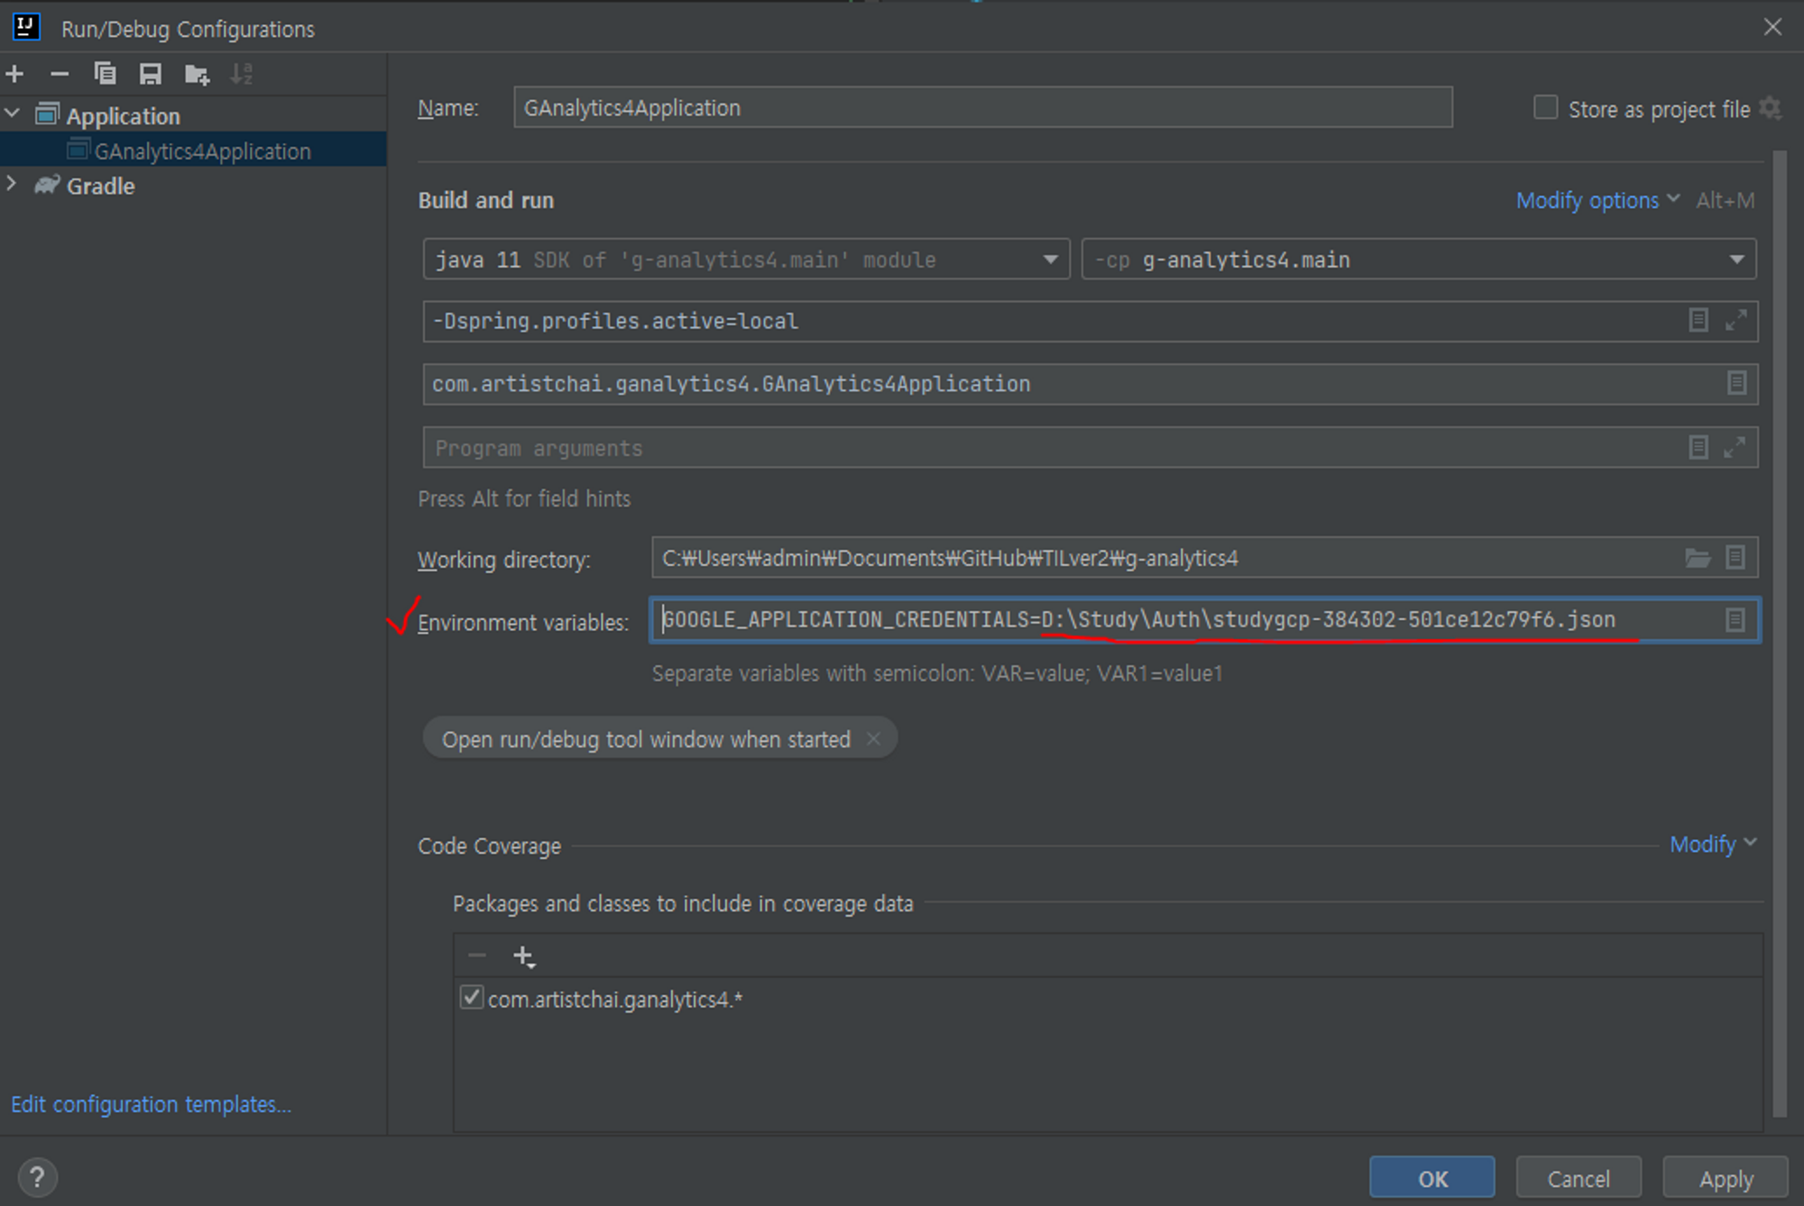Click the Add New Configuration plus icon
1804x1206 pixels.
pos(15,74)
